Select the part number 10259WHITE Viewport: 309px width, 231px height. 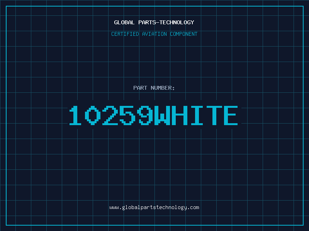click(153, 115)
